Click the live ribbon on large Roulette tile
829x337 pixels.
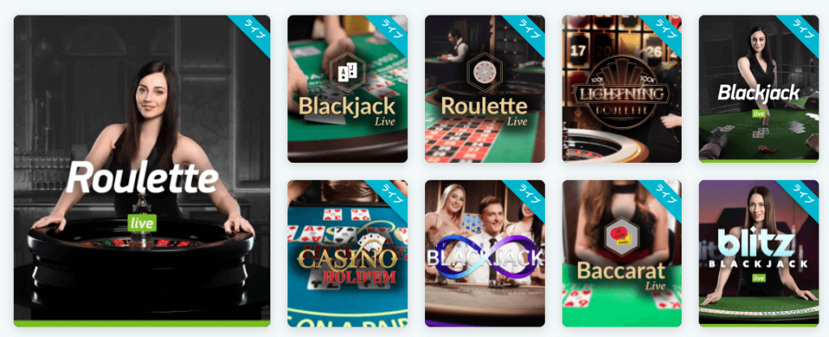(252, 32)
